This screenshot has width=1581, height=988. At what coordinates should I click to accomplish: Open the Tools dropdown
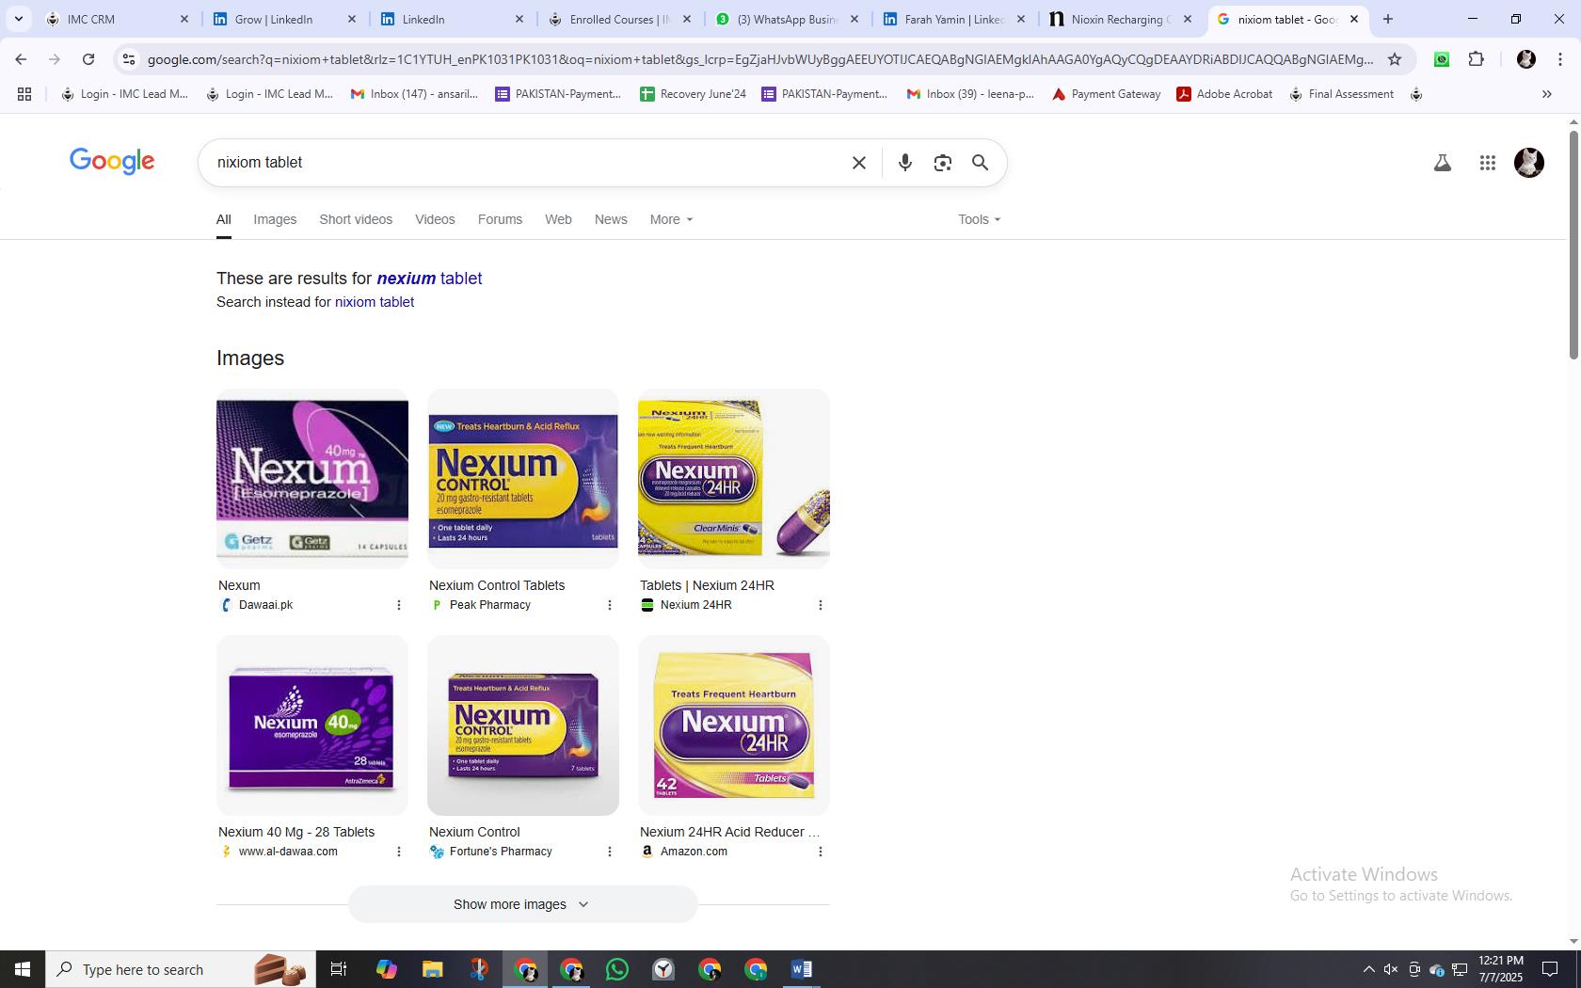979,219
